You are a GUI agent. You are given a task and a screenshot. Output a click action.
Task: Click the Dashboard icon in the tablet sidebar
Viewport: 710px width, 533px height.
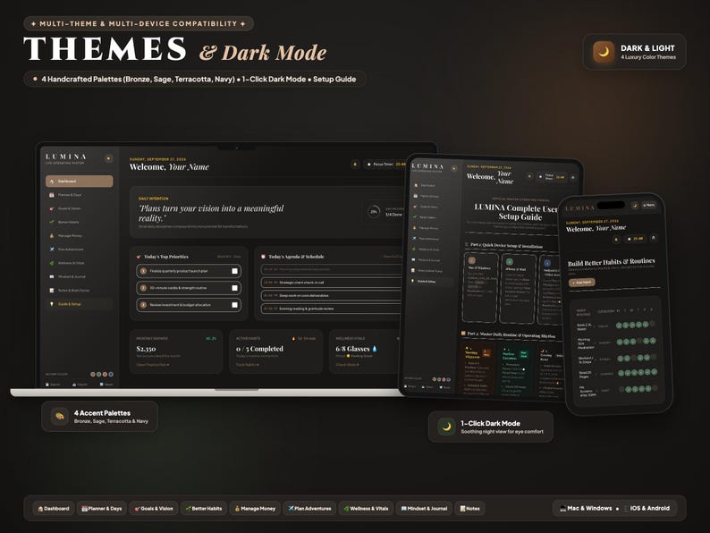(x=416, y=185)
